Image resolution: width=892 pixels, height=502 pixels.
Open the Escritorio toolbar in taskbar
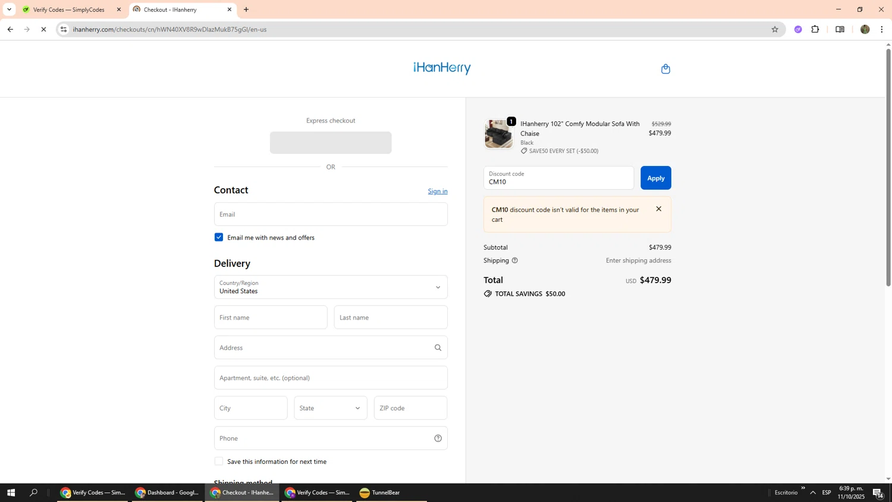786,492
